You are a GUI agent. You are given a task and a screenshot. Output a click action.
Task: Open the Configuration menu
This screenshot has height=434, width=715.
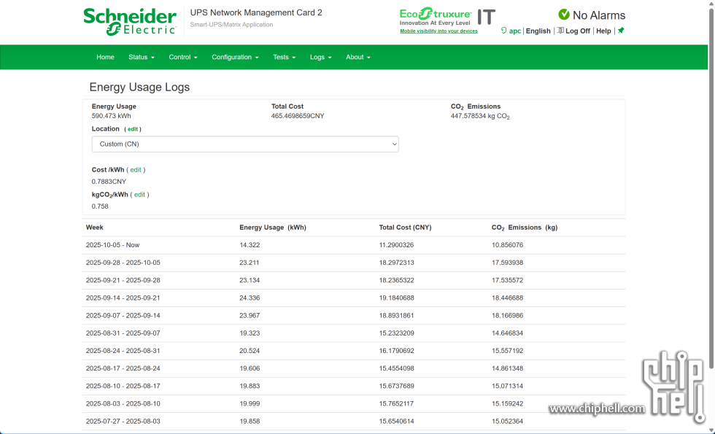tap(235, 57)
